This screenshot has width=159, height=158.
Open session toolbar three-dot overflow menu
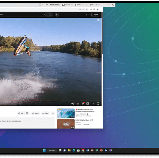tap(104, 5)
